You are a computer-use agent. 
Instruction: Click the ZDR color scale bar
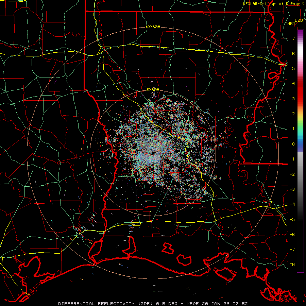(300, 151)
